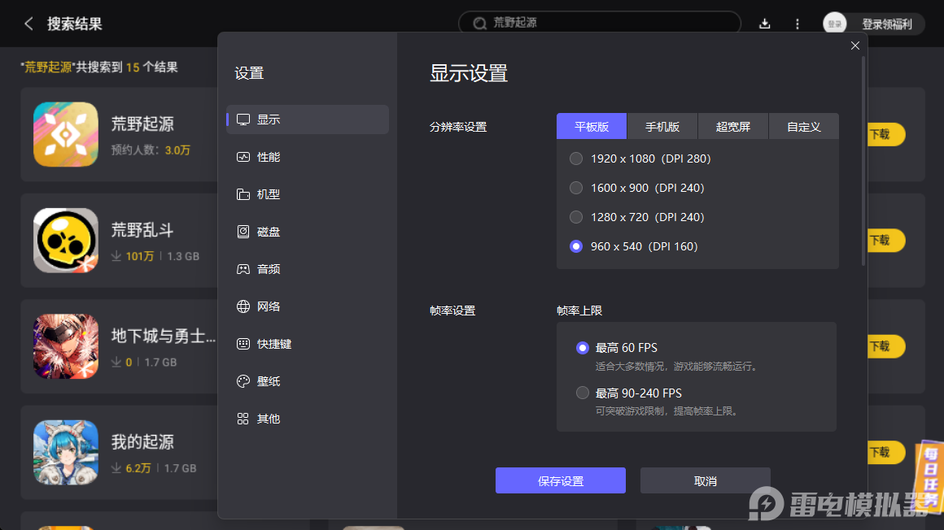Click the gamepad icon beside 音频
Screen dimensions: 944x530
pos(243,269)
